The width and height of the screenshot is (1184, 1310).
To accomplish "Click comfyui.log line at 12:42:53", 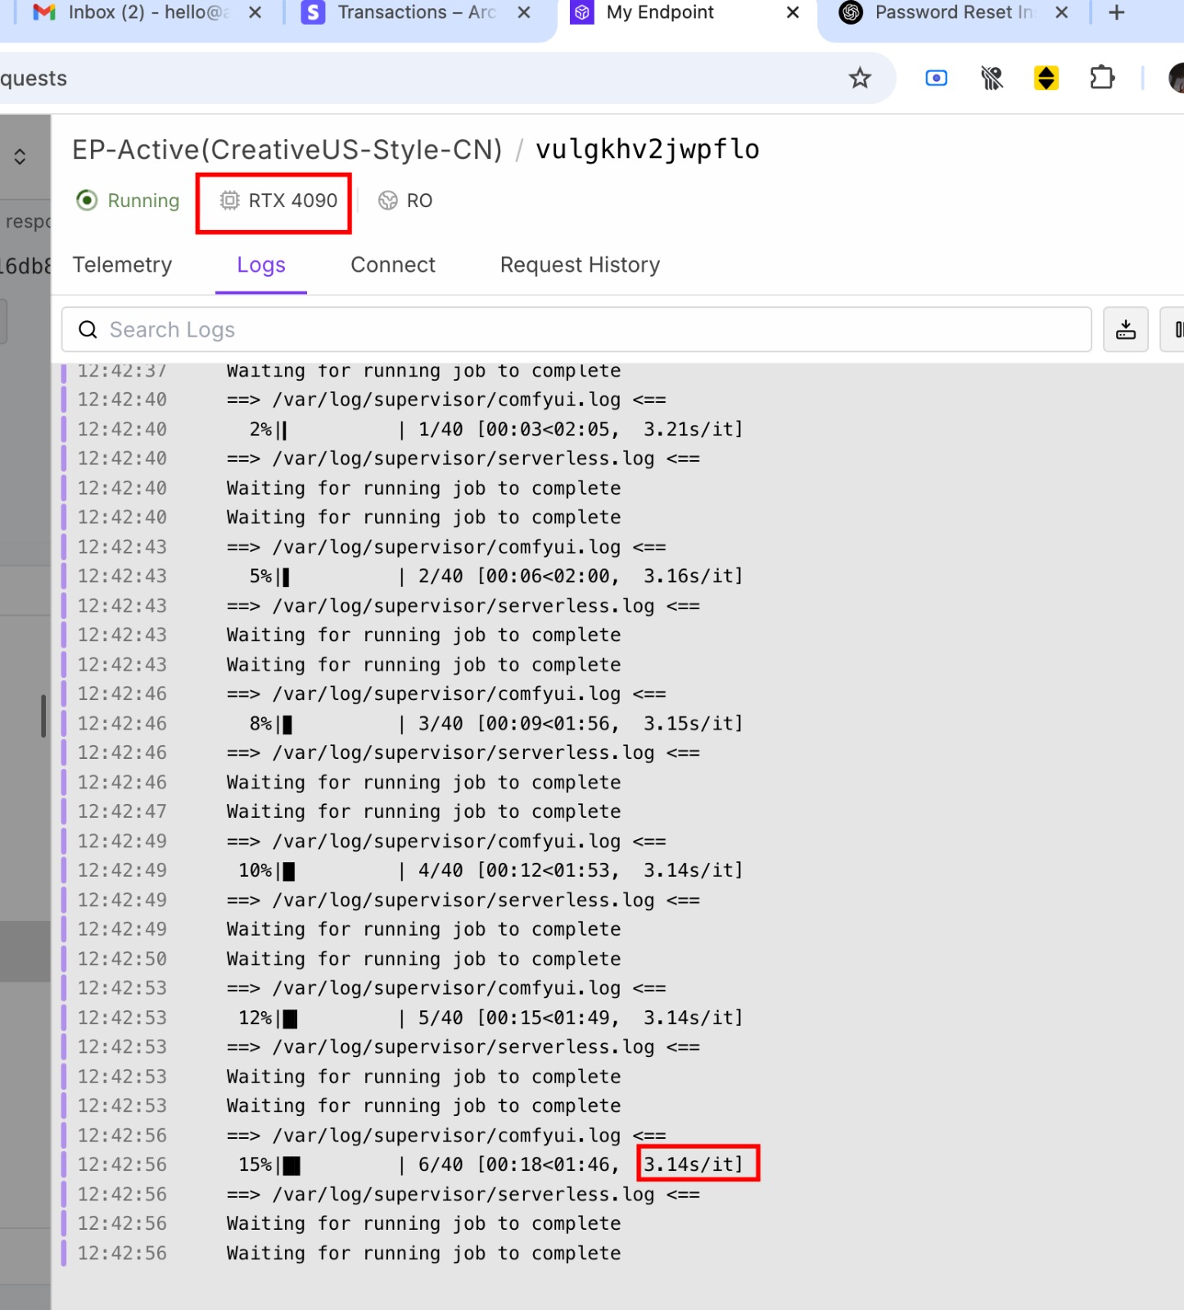I will point(446,988).
